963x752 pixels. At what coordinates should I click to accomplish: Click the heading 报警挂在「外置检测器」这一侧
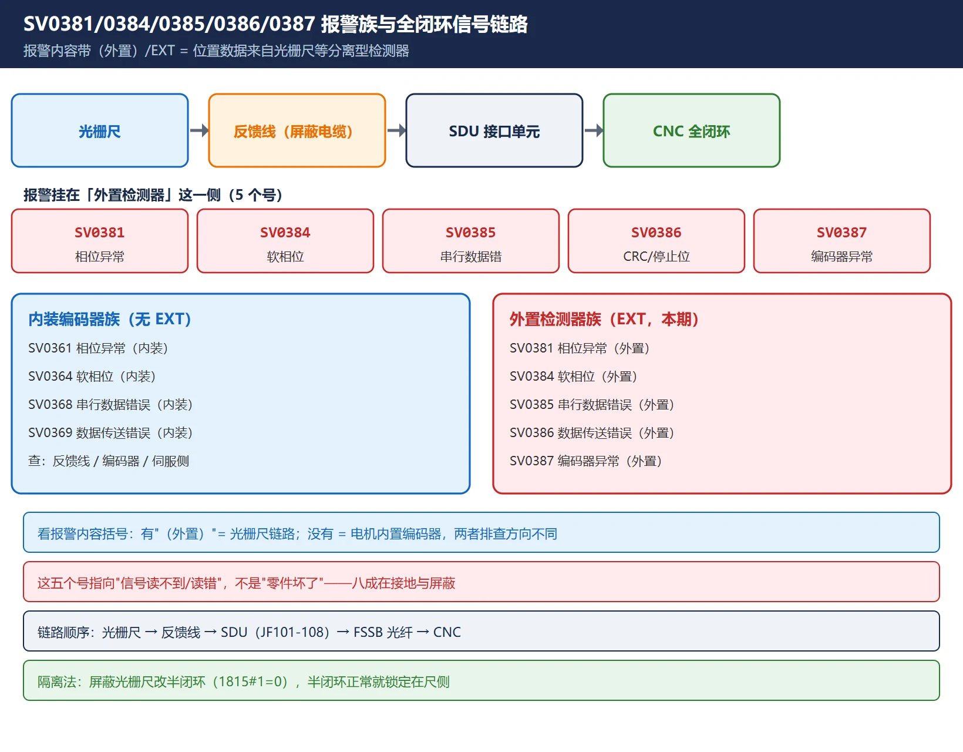click(x=153, y=195)
